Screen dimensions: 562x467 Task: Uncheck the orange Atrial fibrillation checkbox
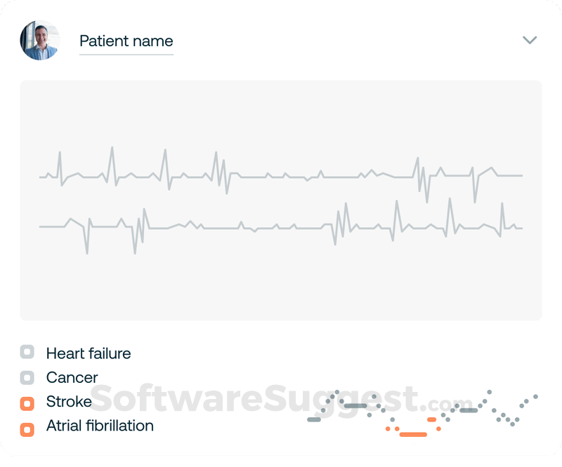pos(27,428)
